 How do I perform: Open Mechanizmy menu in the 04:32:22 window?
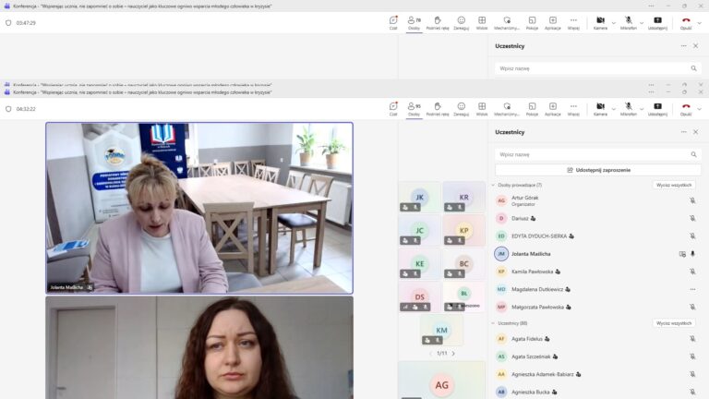(x=507, y=109)
